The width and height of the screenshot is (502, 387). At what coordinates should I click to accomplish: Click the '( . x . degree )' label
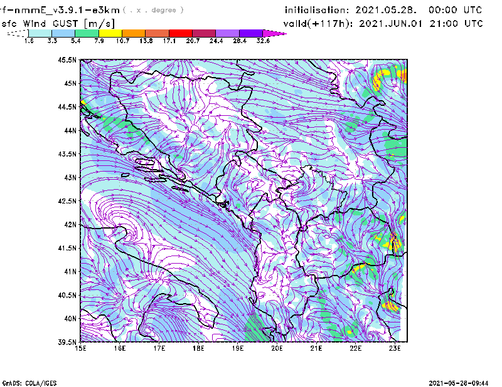153,10
